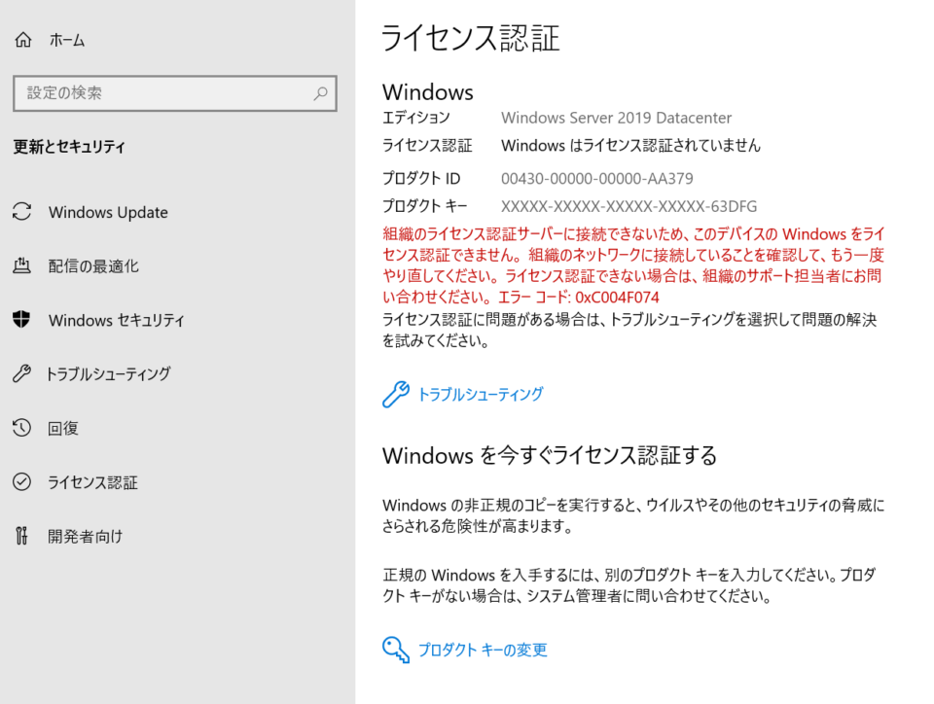Click the 回復 clock icon
The width and height of the screenshot is (934, 704).
click(21, 428)
